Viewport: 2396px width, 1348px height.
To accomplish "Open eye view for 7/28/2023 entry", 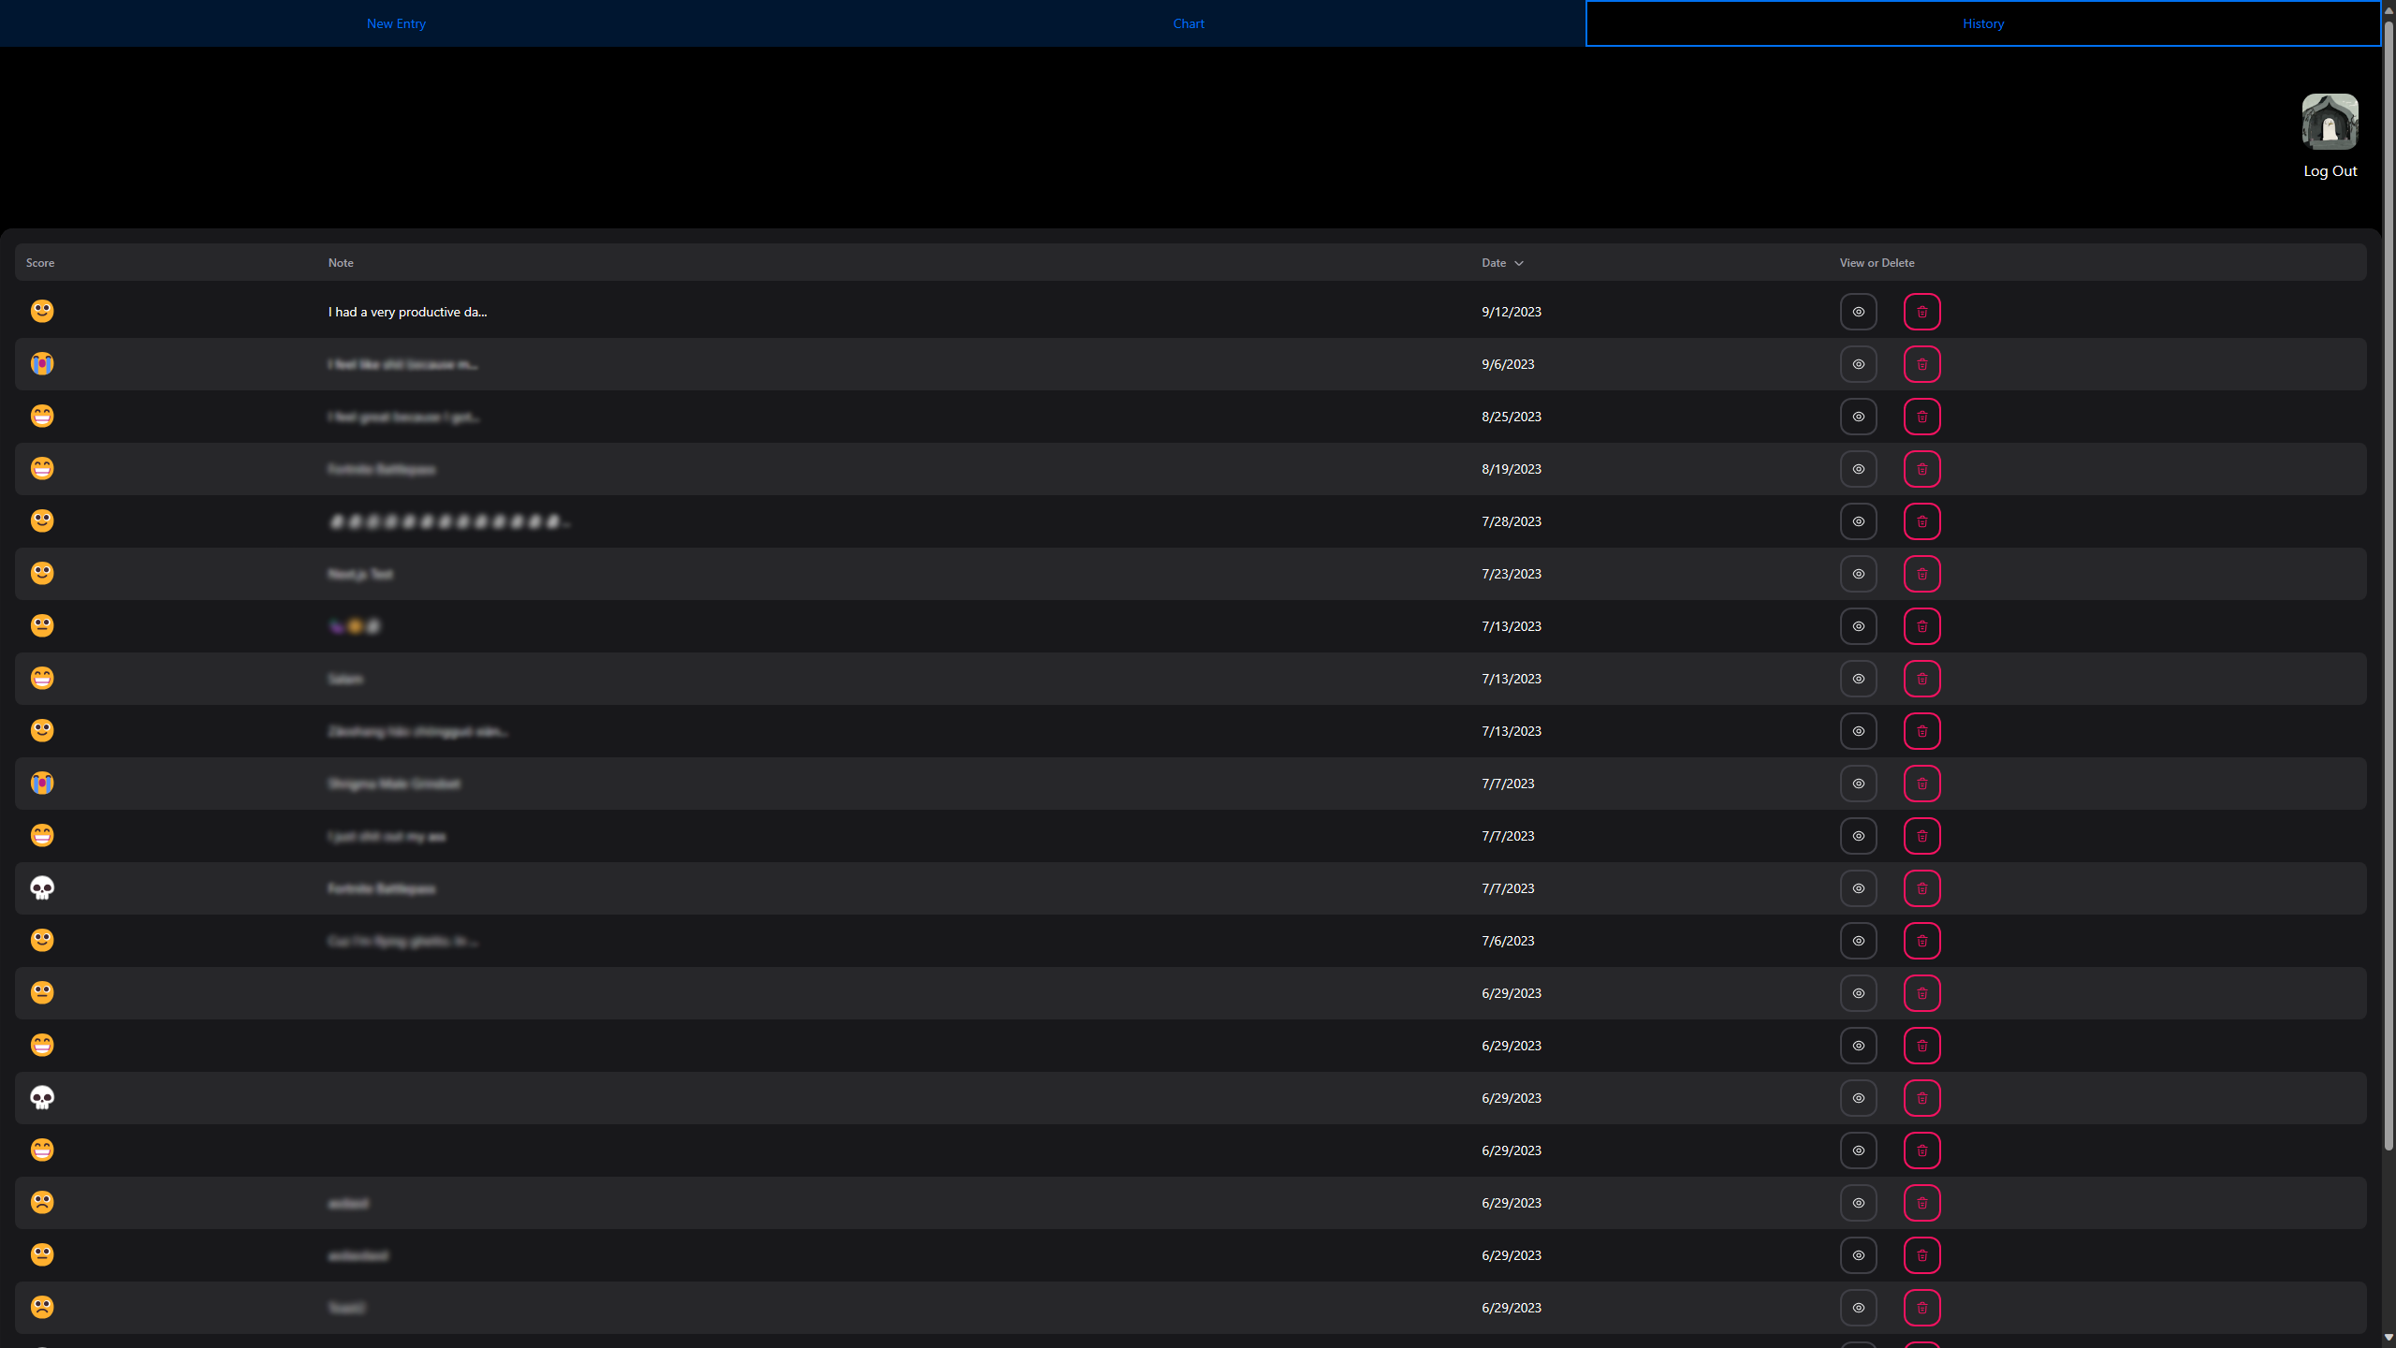I will [x=1858, y=521].
